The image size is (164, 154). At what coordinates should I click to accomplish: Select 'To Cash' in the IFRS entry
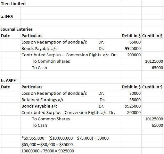point(71,68)
